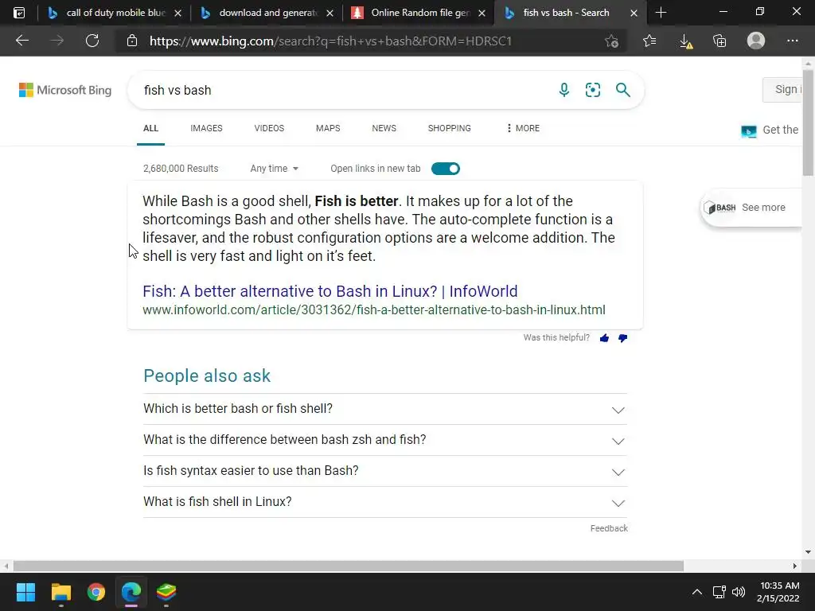Open the tab actions menu icon
Viewport: 815px width, 611px height.
pyautogui.click(x=19, y=13)
